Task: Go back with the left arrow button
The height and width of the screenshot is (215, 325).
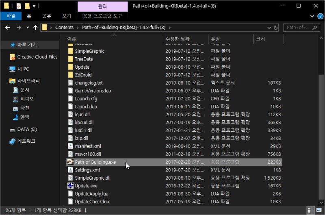Action: tap(8, 28)
